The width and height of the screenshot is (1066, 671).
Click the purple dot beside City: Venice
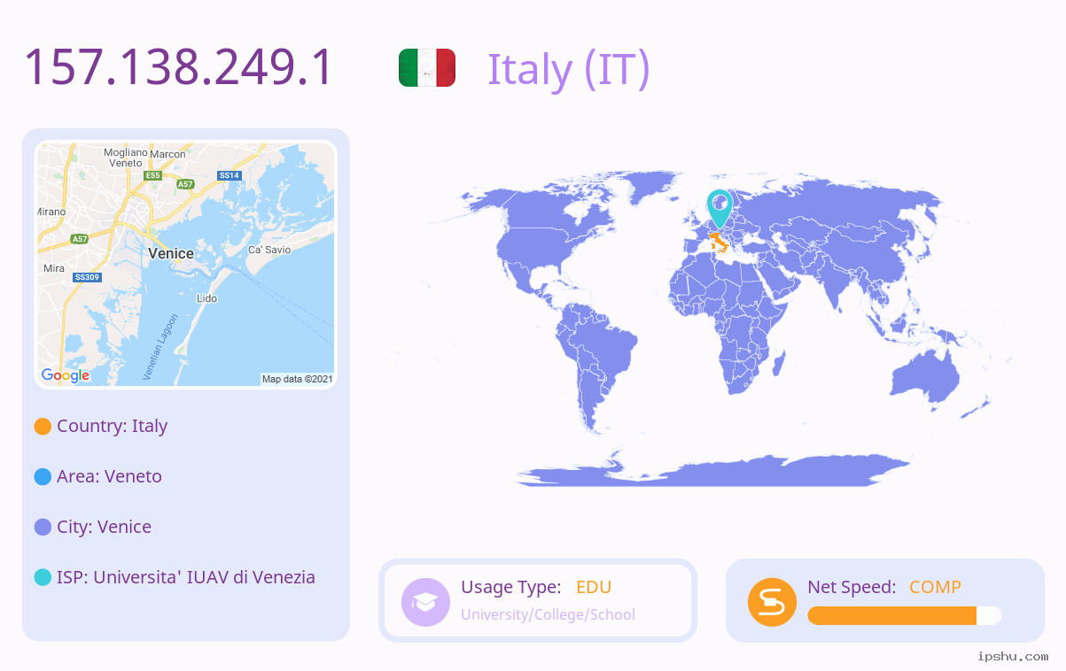pos(43,528)
